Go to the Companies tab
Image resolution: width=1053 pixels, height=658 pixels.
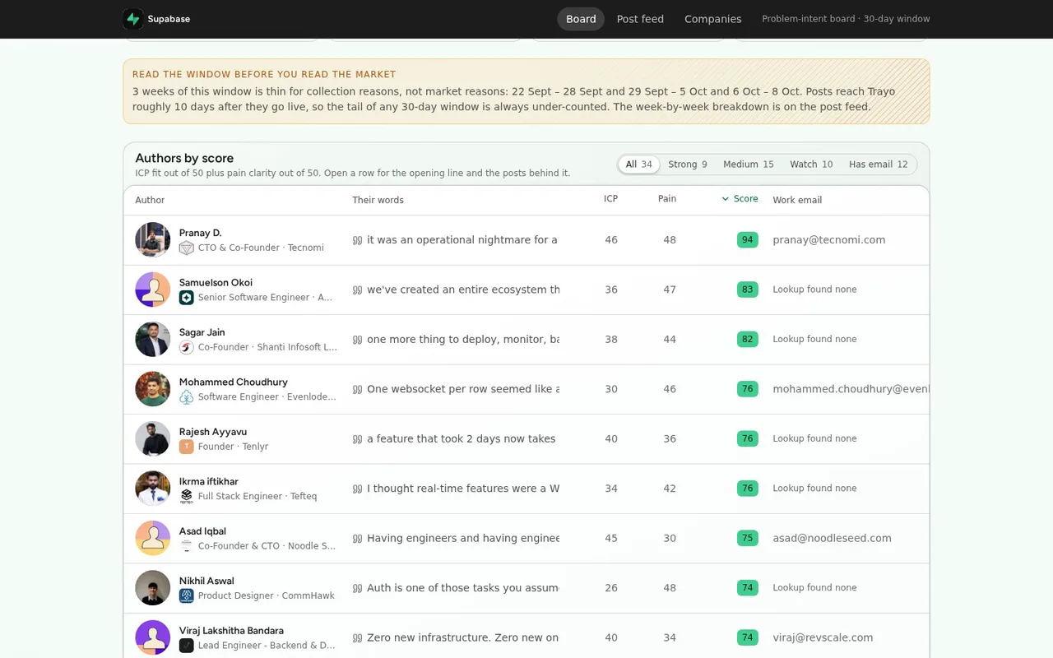713,19
